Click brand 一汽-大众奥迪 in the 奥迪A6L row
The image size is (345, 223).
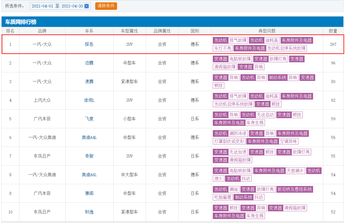(42, 175)
